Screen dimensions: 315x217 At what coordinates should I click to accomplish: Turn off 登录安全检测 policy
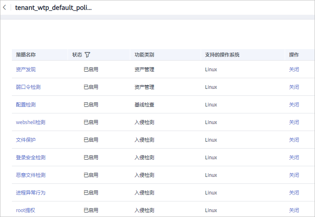294,158
